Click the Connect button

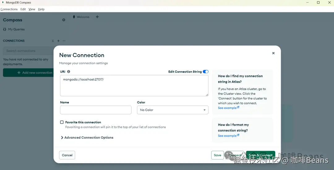point(235,155)
